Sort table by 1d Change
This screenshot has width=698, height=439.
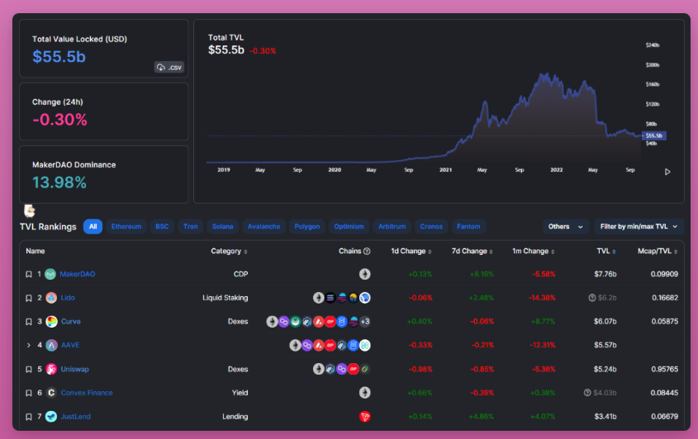point(411,252)
